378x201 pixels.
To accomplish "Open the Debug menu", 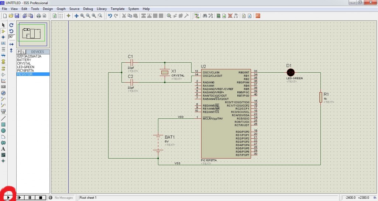I will 88,8.
